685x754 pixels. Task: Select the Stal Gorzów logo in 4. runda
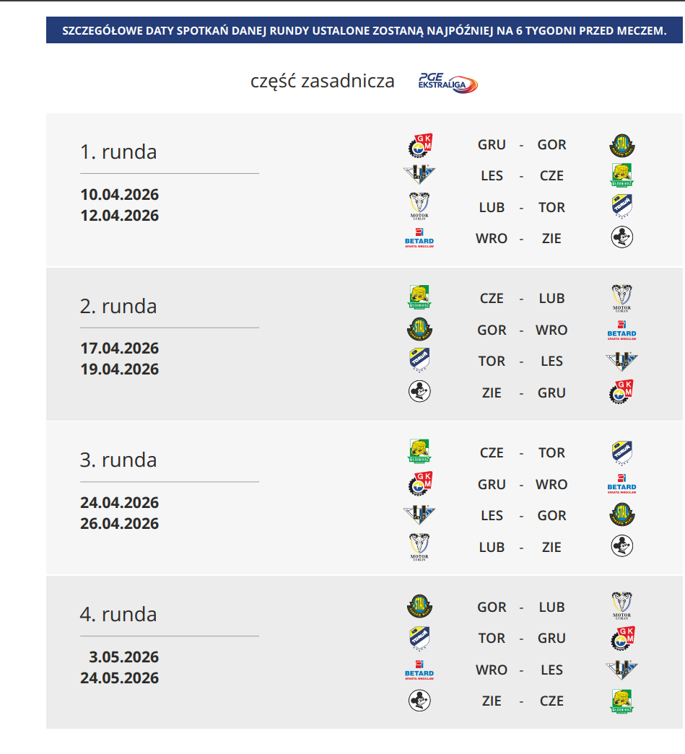[419, 607]
